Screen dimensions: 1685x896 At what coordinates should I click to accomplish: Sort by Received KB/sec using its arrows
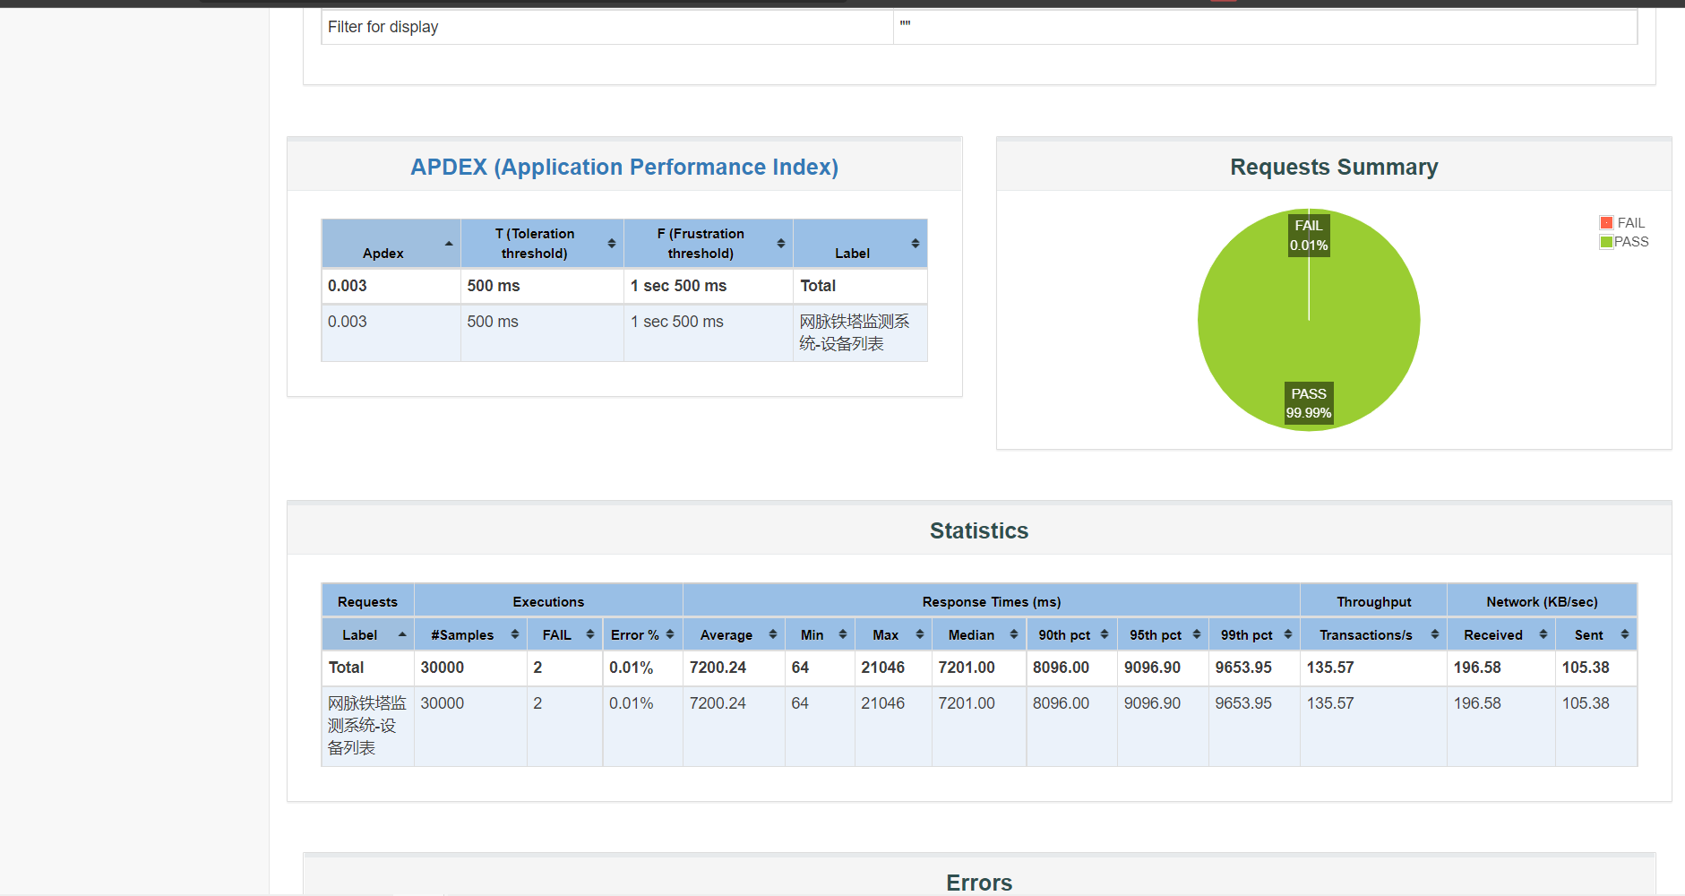pos(1543,634)
